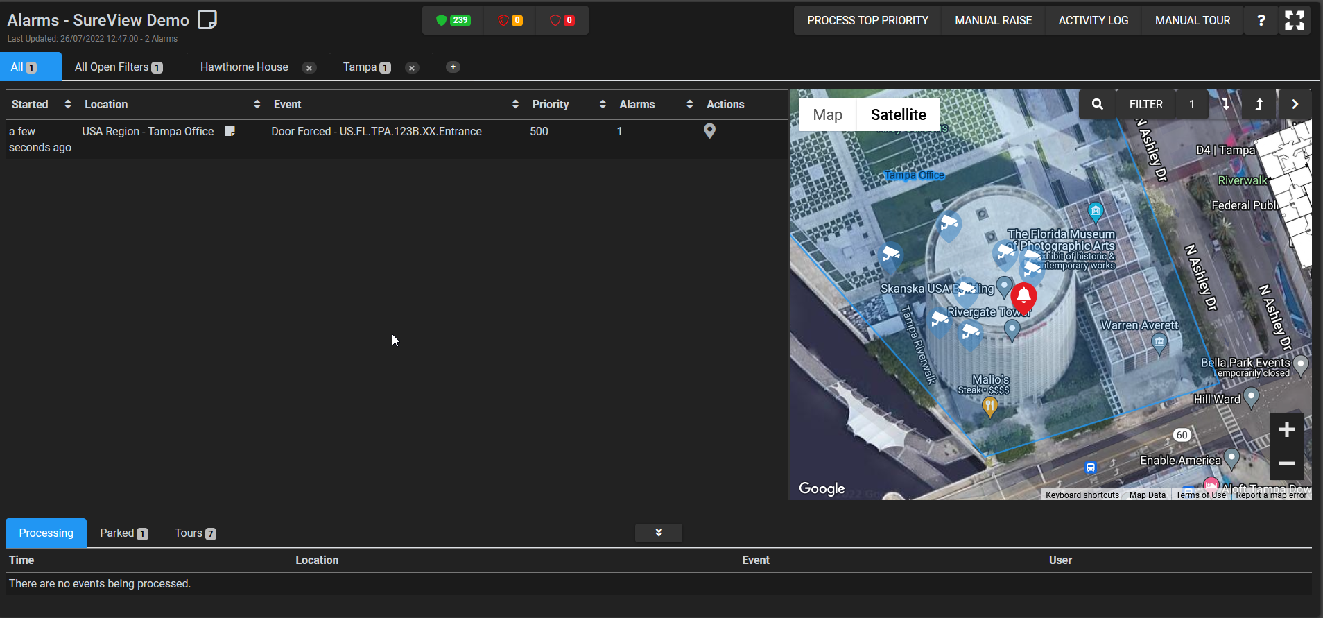Click Malio's restaurant pin on the map
This screenshot has height=618, width=1323.
(990, 406)
